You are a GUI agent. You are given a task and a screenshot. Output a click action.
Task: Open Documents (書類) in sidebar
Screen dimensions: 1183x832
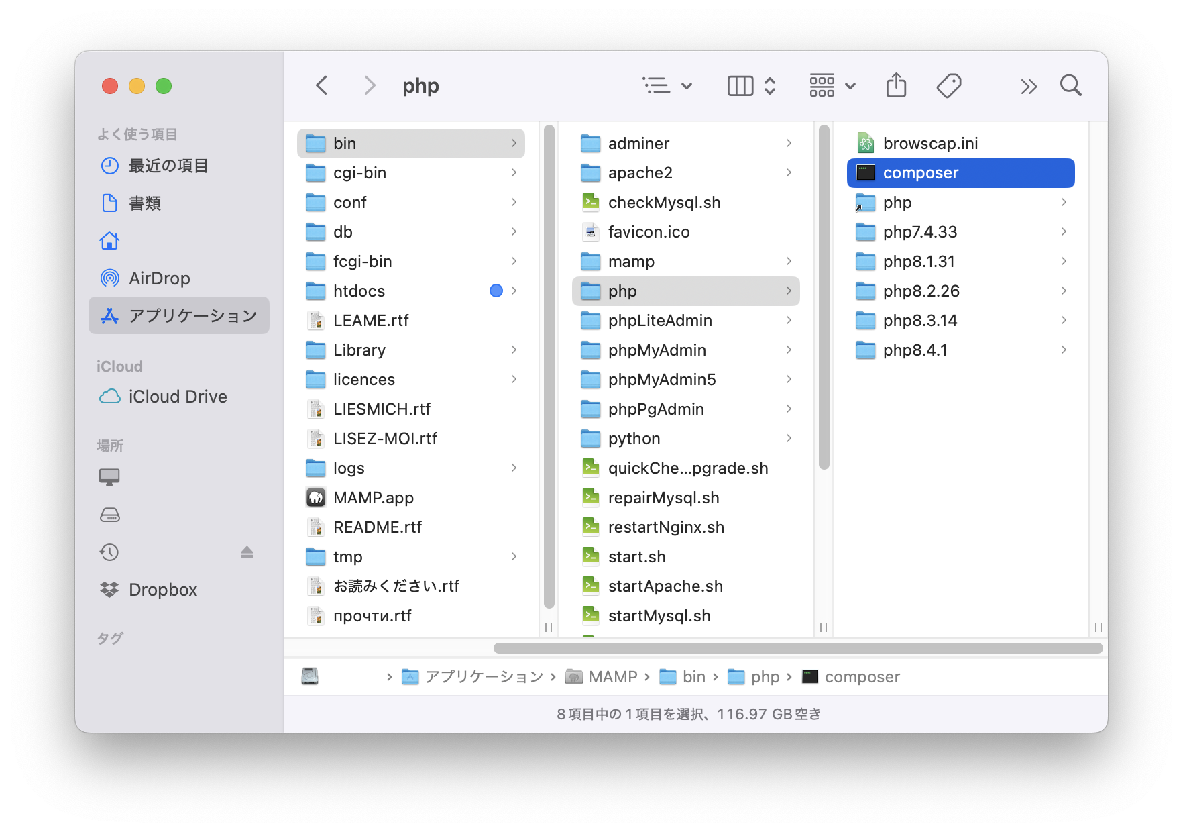pyautogui.click(x=178, y=203)
